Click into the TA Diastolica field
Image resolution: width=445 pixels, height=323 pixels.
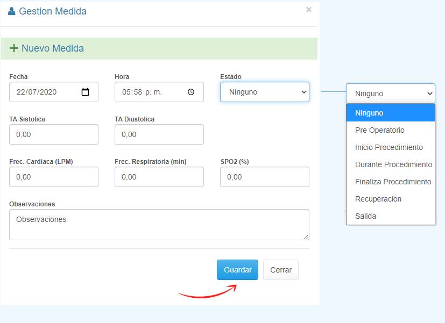click(x=159, y=134)
